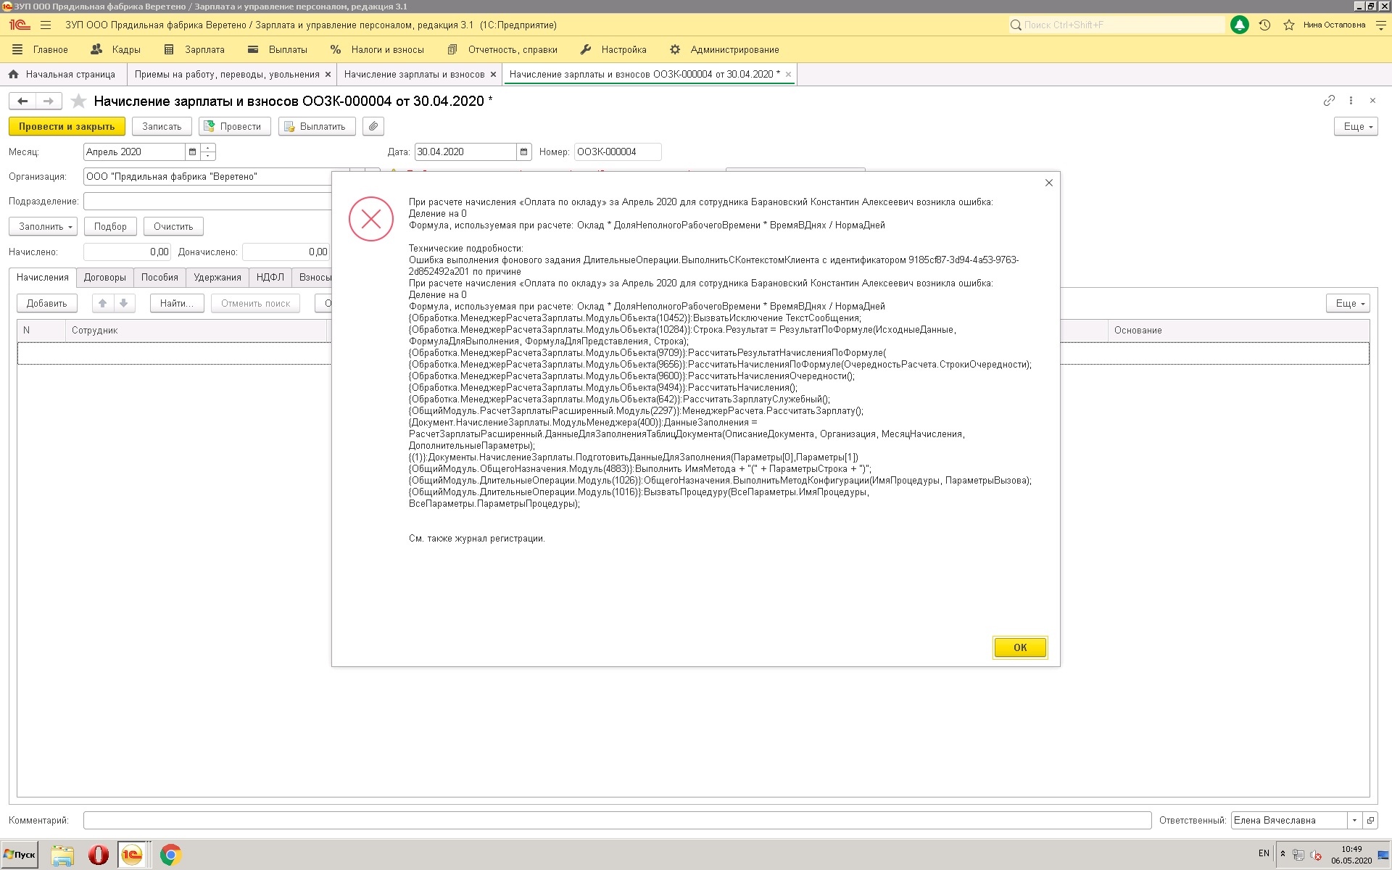Viewport: 1392px width, 870px height.
Task: Confirm the error dialog with OK
Action: point(1019,647)
